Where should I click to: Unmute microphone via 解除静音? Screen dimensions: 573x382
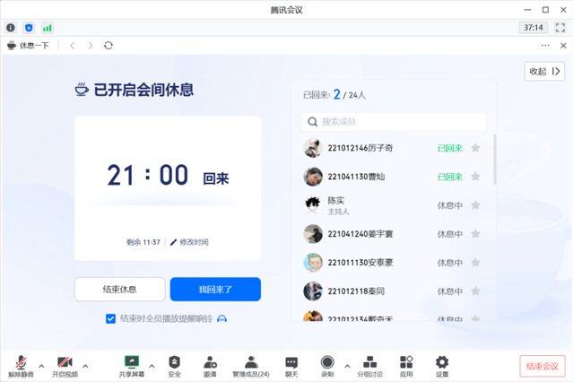pyautogui.click(x=21, y=364)
